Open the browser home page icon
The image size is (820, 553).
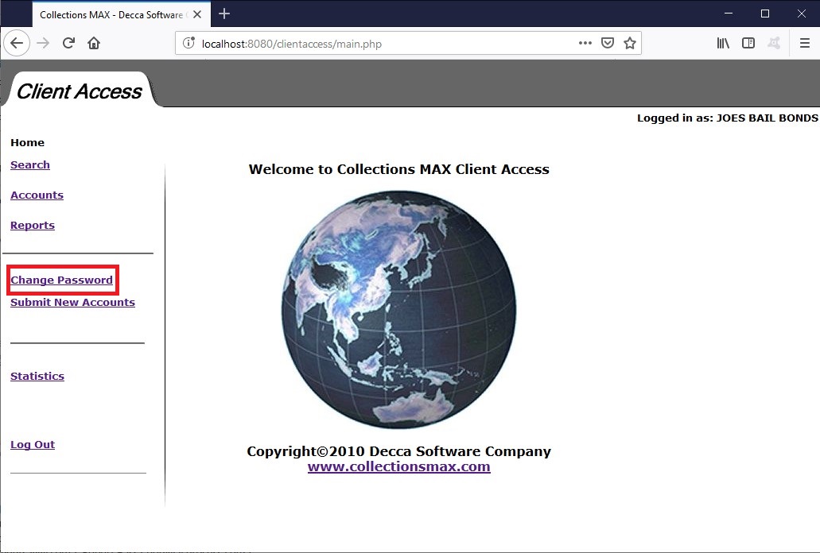tap(94, 43)
